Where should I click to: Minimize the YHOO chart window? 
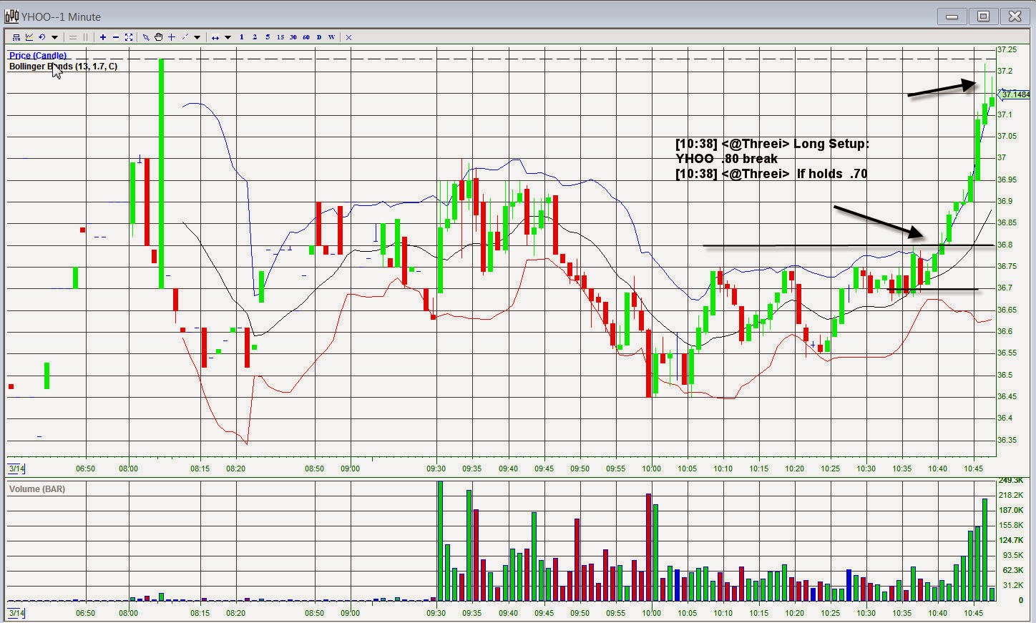952,16
